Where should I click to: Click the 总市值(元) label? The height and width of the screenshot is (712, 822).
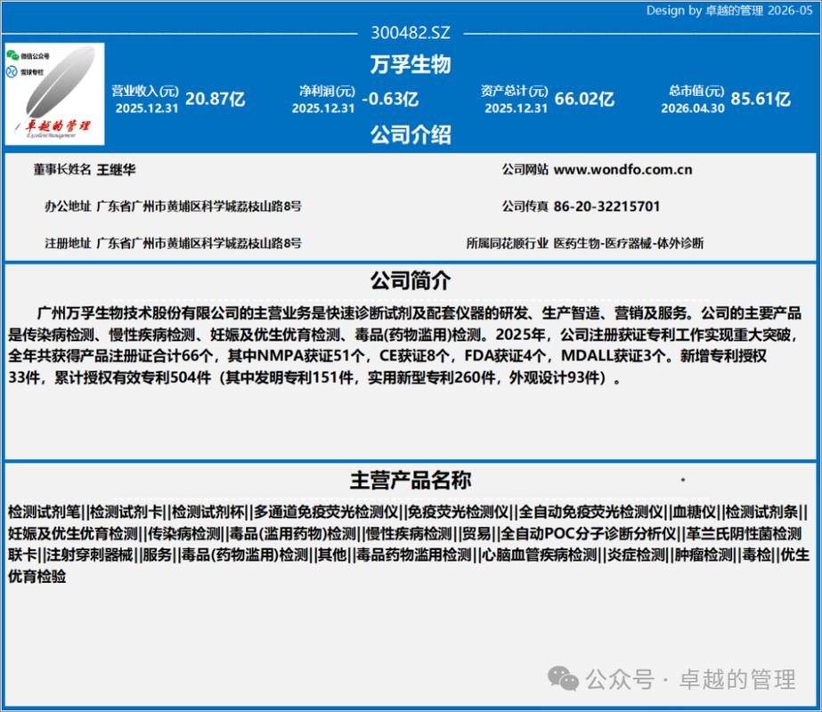(x=696, y=91)
